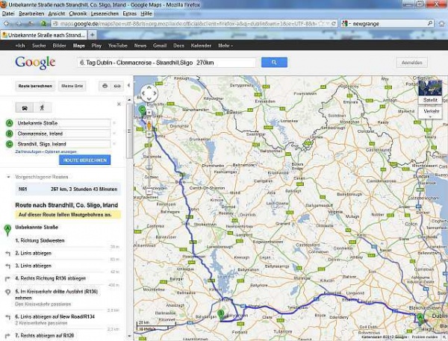Viewport: 448px width, 341px height.
Task: Collapse the Vorgeschlagene Routen section
Action: [8, 177]
